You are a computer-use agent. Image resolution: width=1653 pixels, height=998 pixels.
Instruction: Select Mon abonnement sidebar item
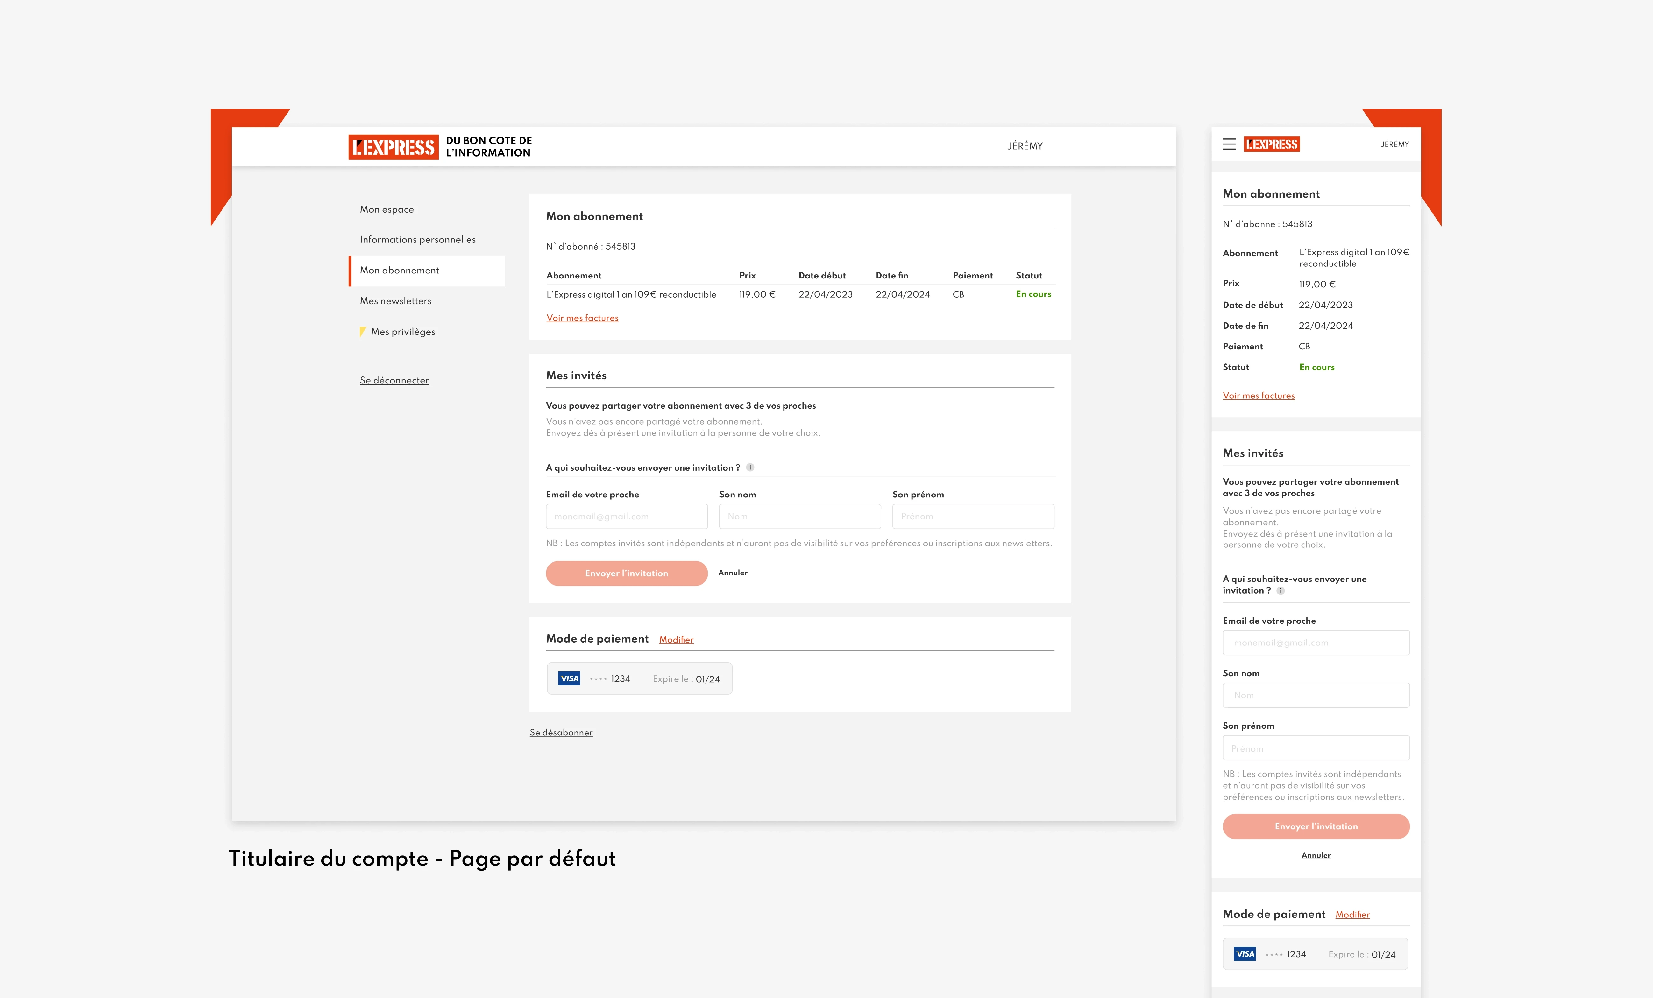(x=399, y=270)
